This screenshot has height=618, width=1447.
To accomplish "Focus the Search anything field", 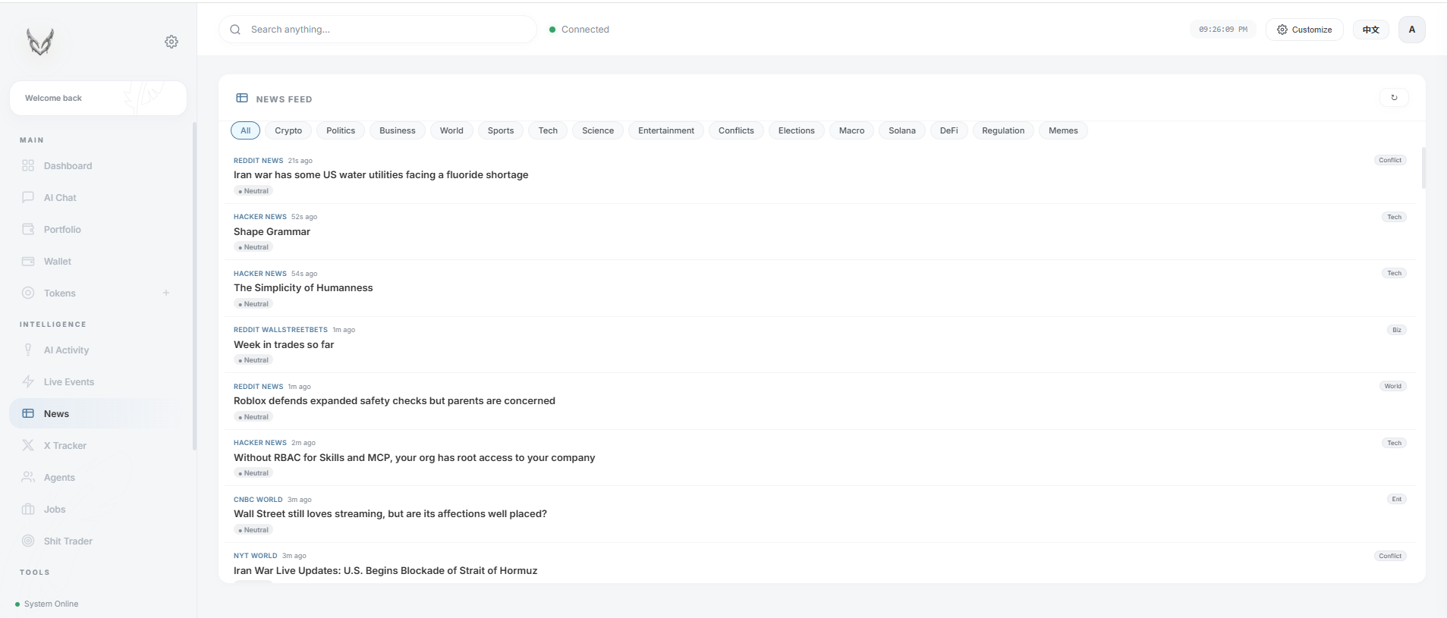I will pyautogui.click(x=378, y=30).
